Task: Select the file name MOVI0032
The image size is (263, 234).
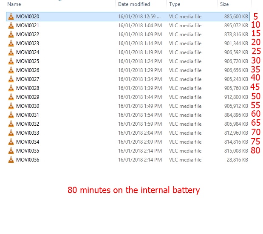Action: tap(28, 124)
